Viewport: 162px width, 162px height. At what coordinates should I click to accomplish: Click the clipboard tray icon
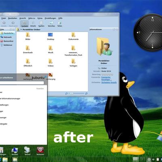click(x=158, y=160)
